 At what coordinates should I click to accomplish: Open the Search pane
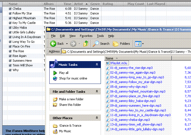click(x=101, y=44)
